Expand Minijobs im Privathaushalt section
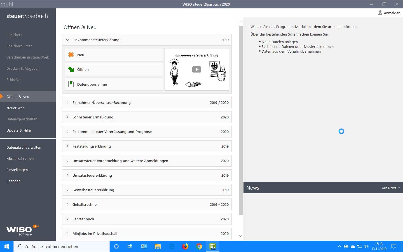 click(147, 234)
